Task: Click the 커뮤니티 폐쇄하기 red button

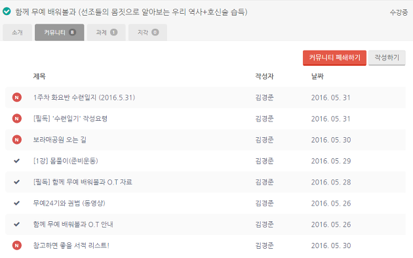Action: pyautogui.click(x=334, y=58)
